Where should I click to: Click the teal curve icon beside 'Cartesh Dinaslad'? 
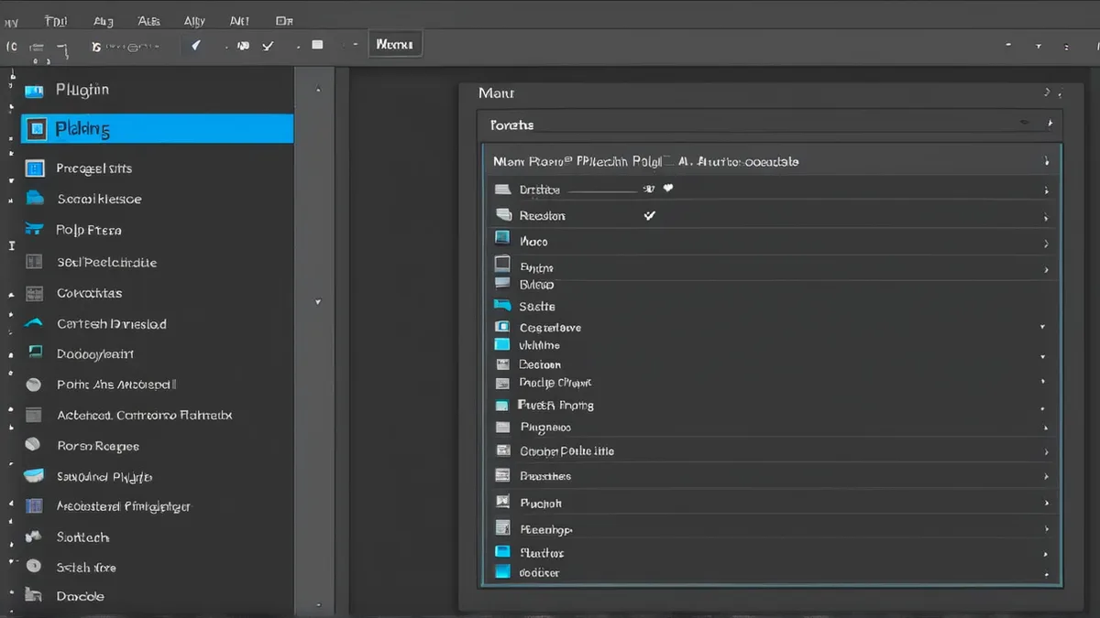point(34,323)
